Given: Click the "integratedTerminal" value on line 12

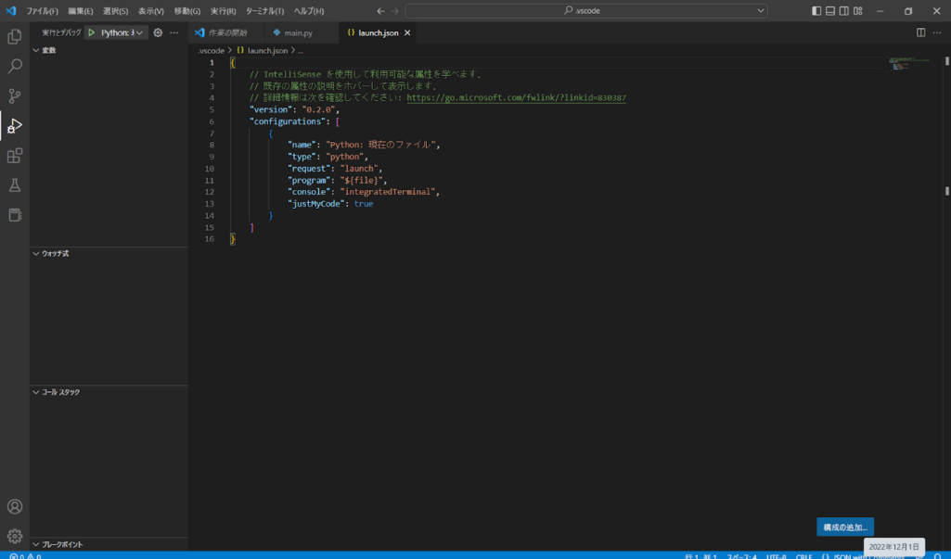Looking at the screenshot, I should (388, 192).
